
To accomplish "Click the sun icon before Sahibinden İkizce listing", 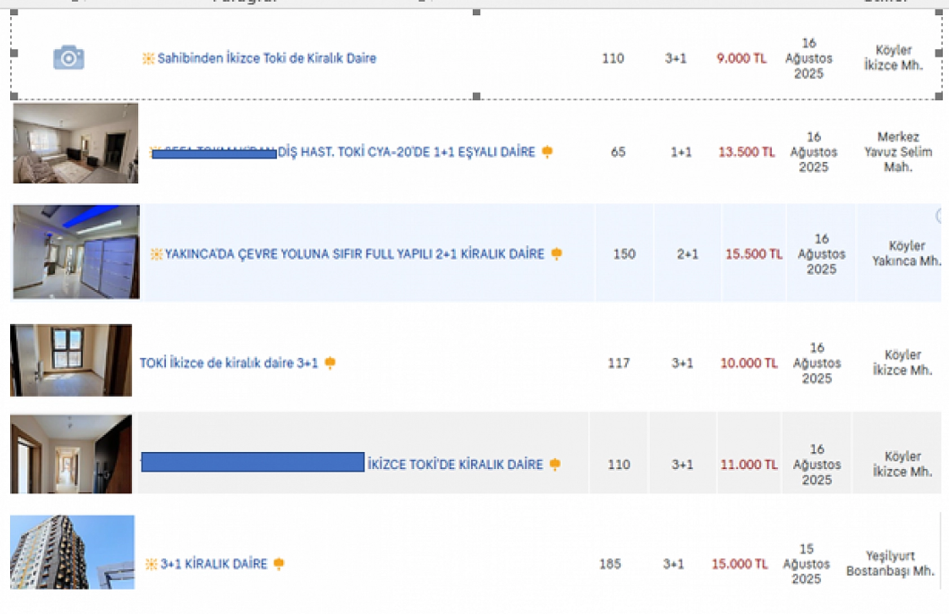I will 148,58.
